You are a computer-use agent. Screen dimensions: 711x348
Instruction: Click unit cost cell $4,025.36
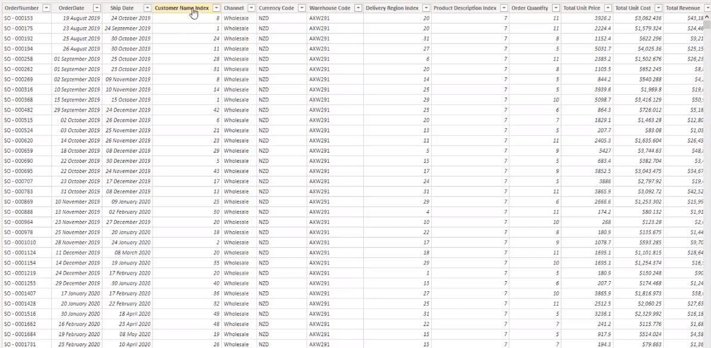coord(638,48)
